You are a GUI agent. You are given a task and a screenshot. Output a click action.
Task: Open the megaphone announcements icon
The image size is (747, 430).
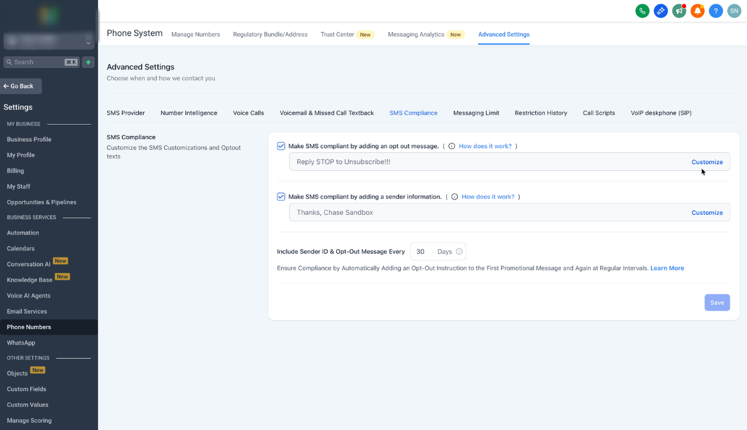click(679, 11)
